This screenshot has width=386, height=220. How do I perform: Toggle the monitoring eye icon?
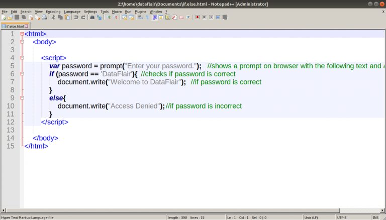coord(188,17)
